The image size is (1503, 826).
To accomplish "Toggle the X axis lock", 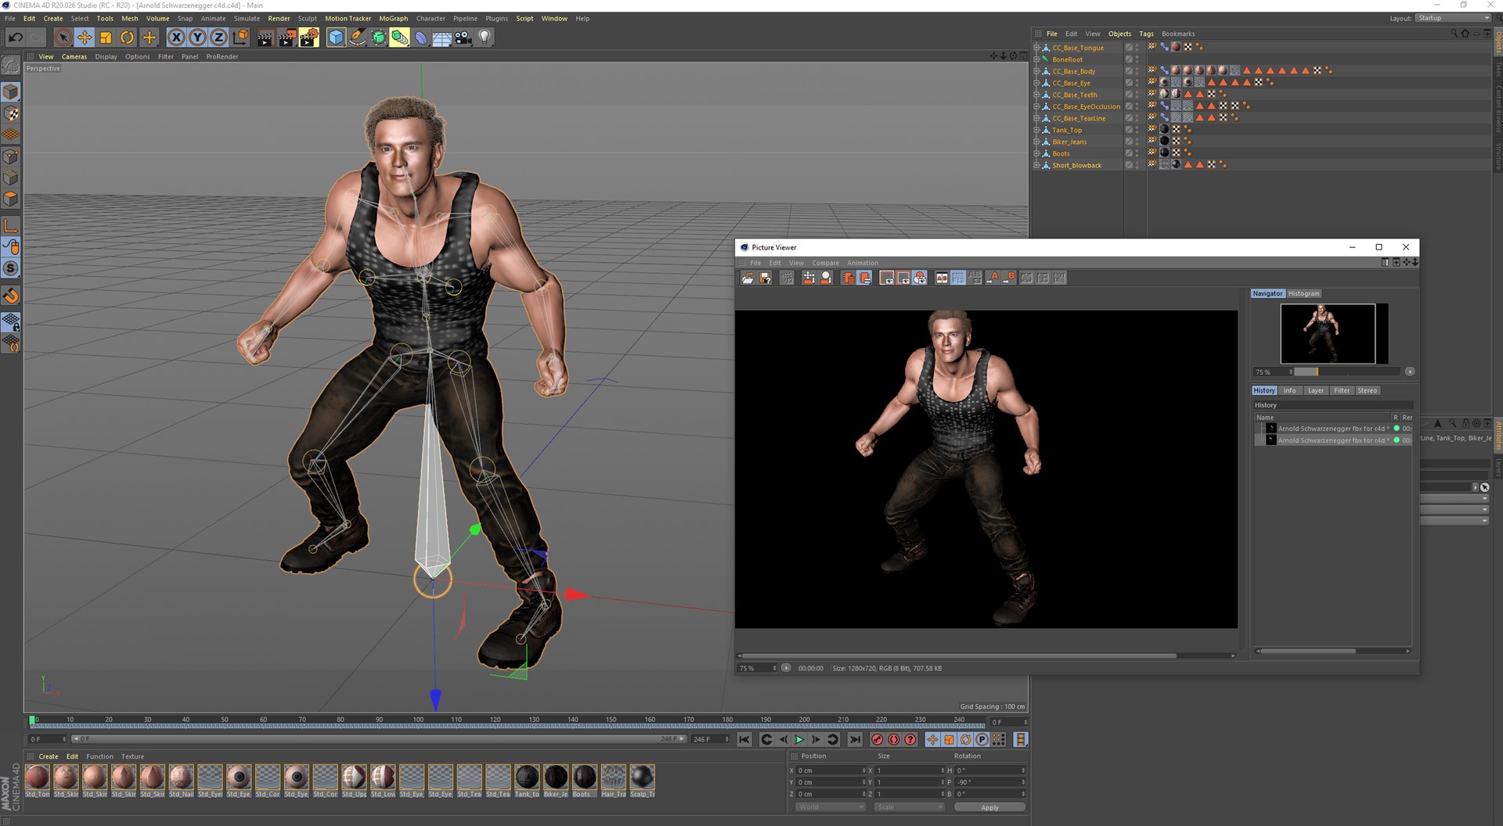I will coord(177,37).
